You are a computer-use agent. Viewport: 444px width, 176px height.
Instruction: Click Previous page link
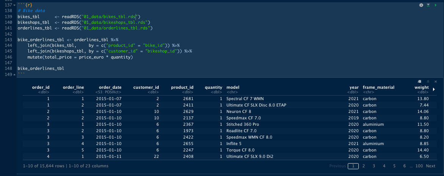coord(338,166)
